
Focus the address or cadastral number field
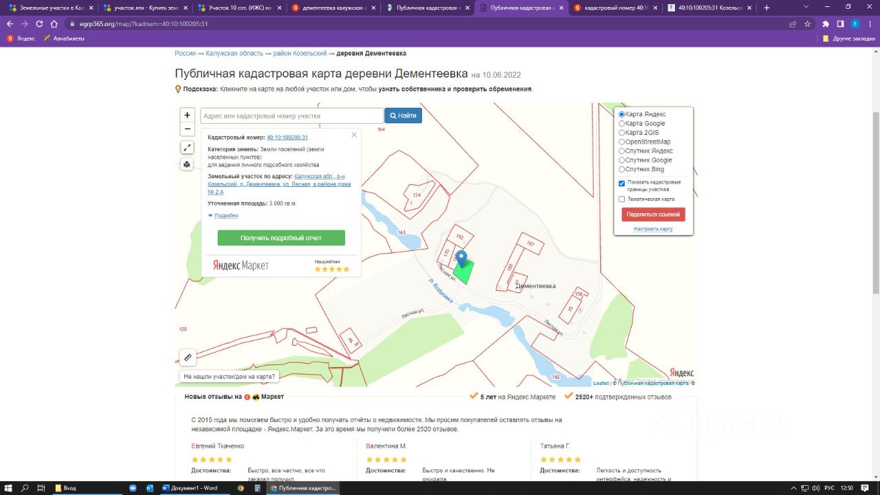pos(291,115)
